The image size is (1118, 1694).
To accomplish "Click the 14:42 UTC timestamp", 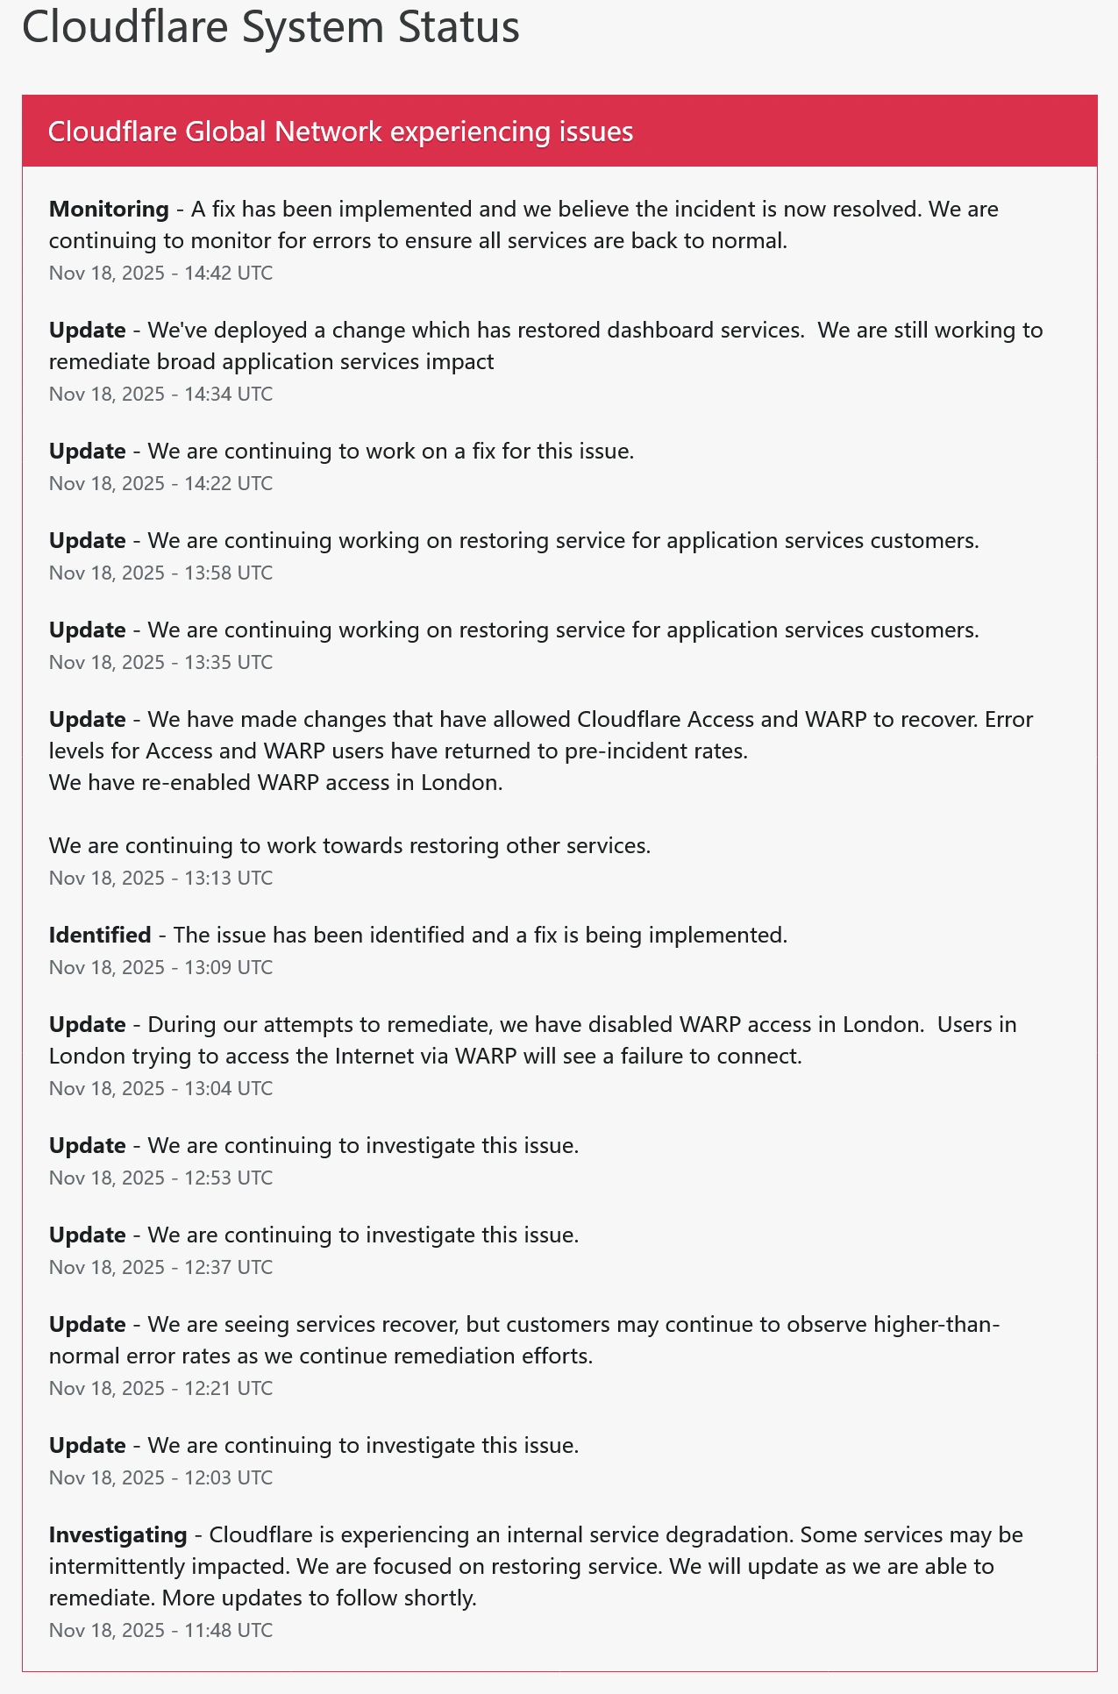I will [160, 273].
